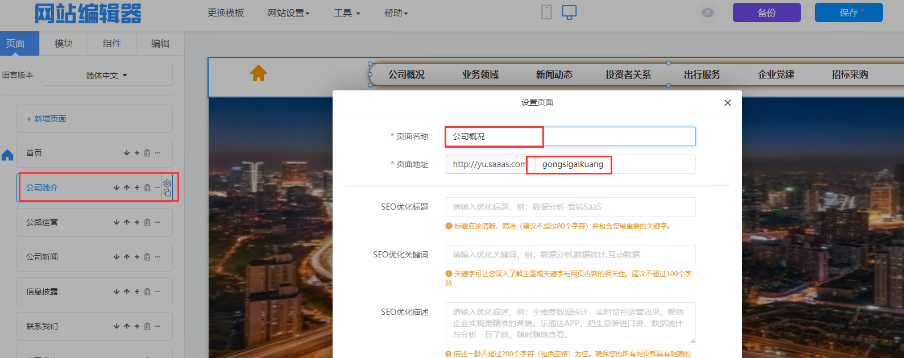The width and height of the screenshot is (904, 358).
Task: Move the 公司新闻 page up with arrow
Action: (127, 257)
